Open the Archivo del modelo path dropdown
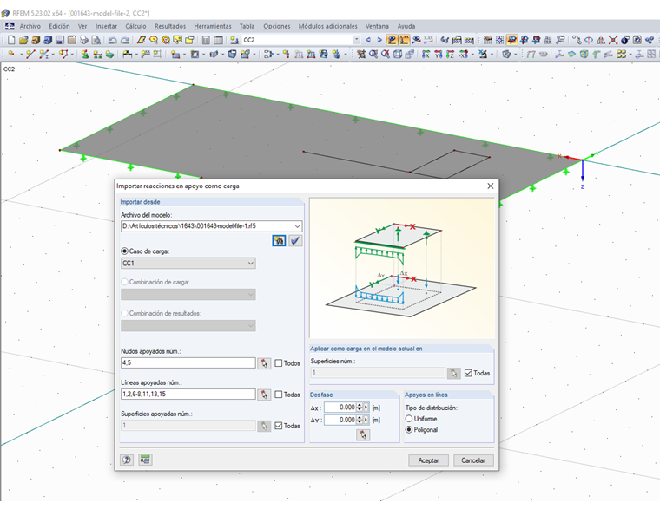This screenshot has height=509, width=660. pos(297,226)
